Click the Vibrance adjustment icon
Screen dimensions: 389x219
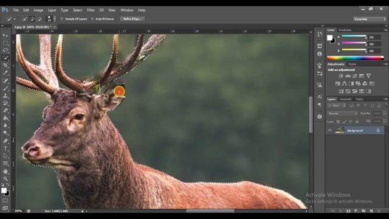368,76
